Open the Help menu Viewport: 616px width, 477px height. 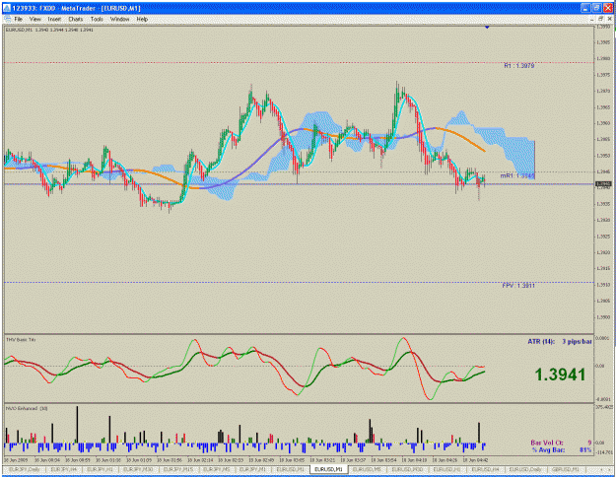coord(142,19)
